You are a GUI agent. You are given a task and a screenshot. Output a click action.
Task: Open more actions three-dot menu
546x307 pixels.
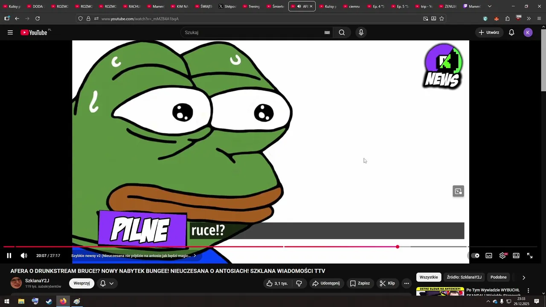[x=407, y=283]
